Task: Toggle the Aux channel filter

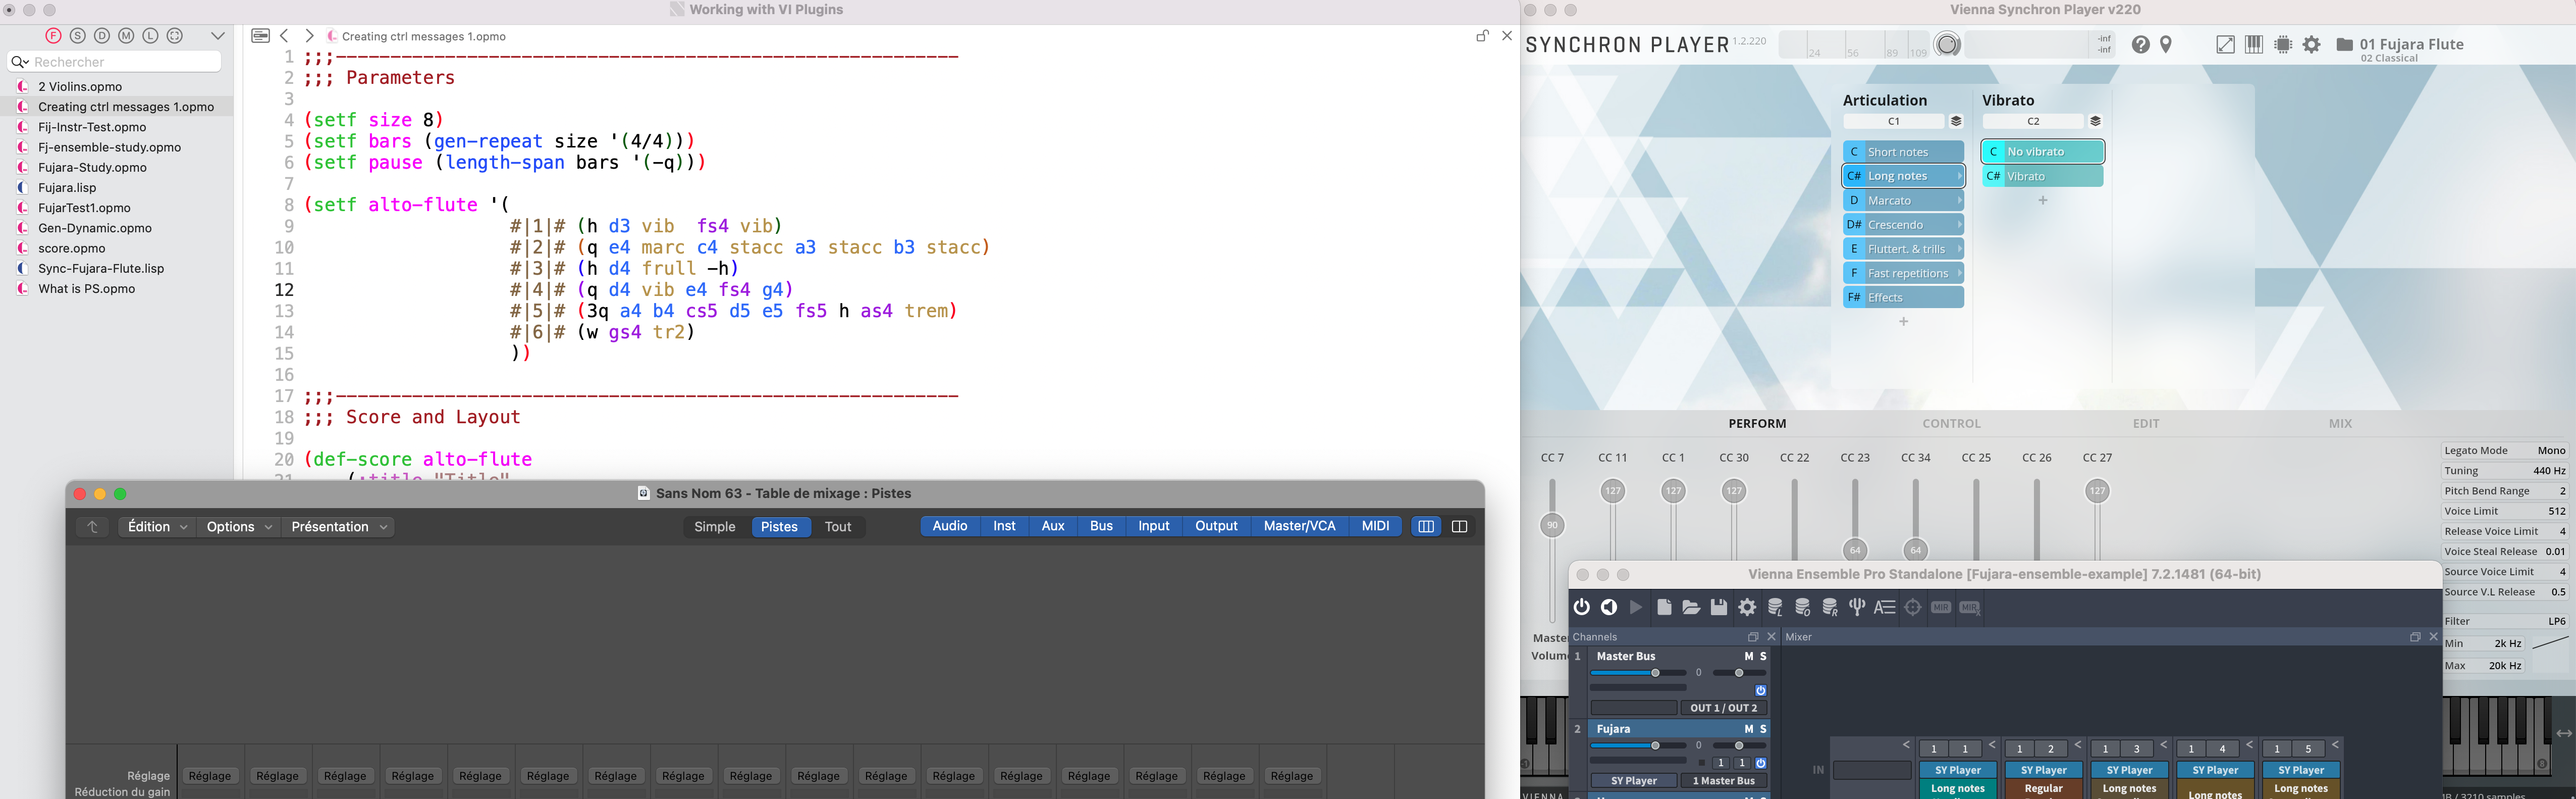Action: (1053, 526)
